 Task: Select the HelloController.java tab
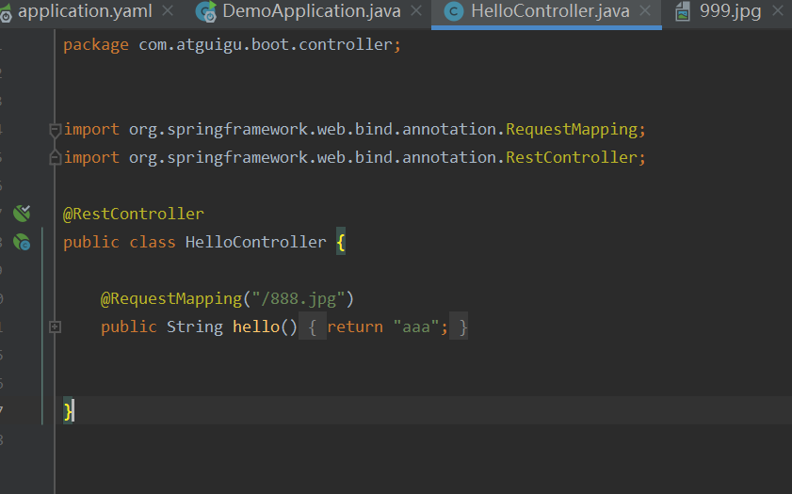[550, 11]
